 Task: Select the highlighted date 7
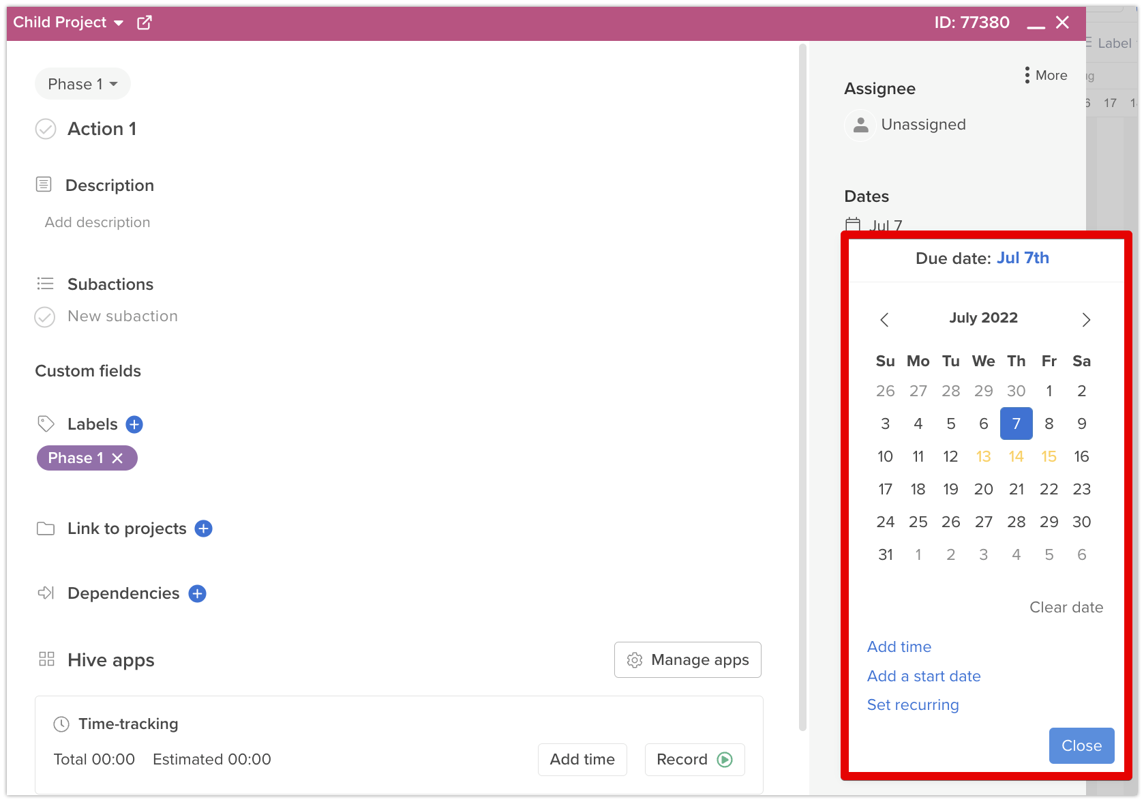1017,424
